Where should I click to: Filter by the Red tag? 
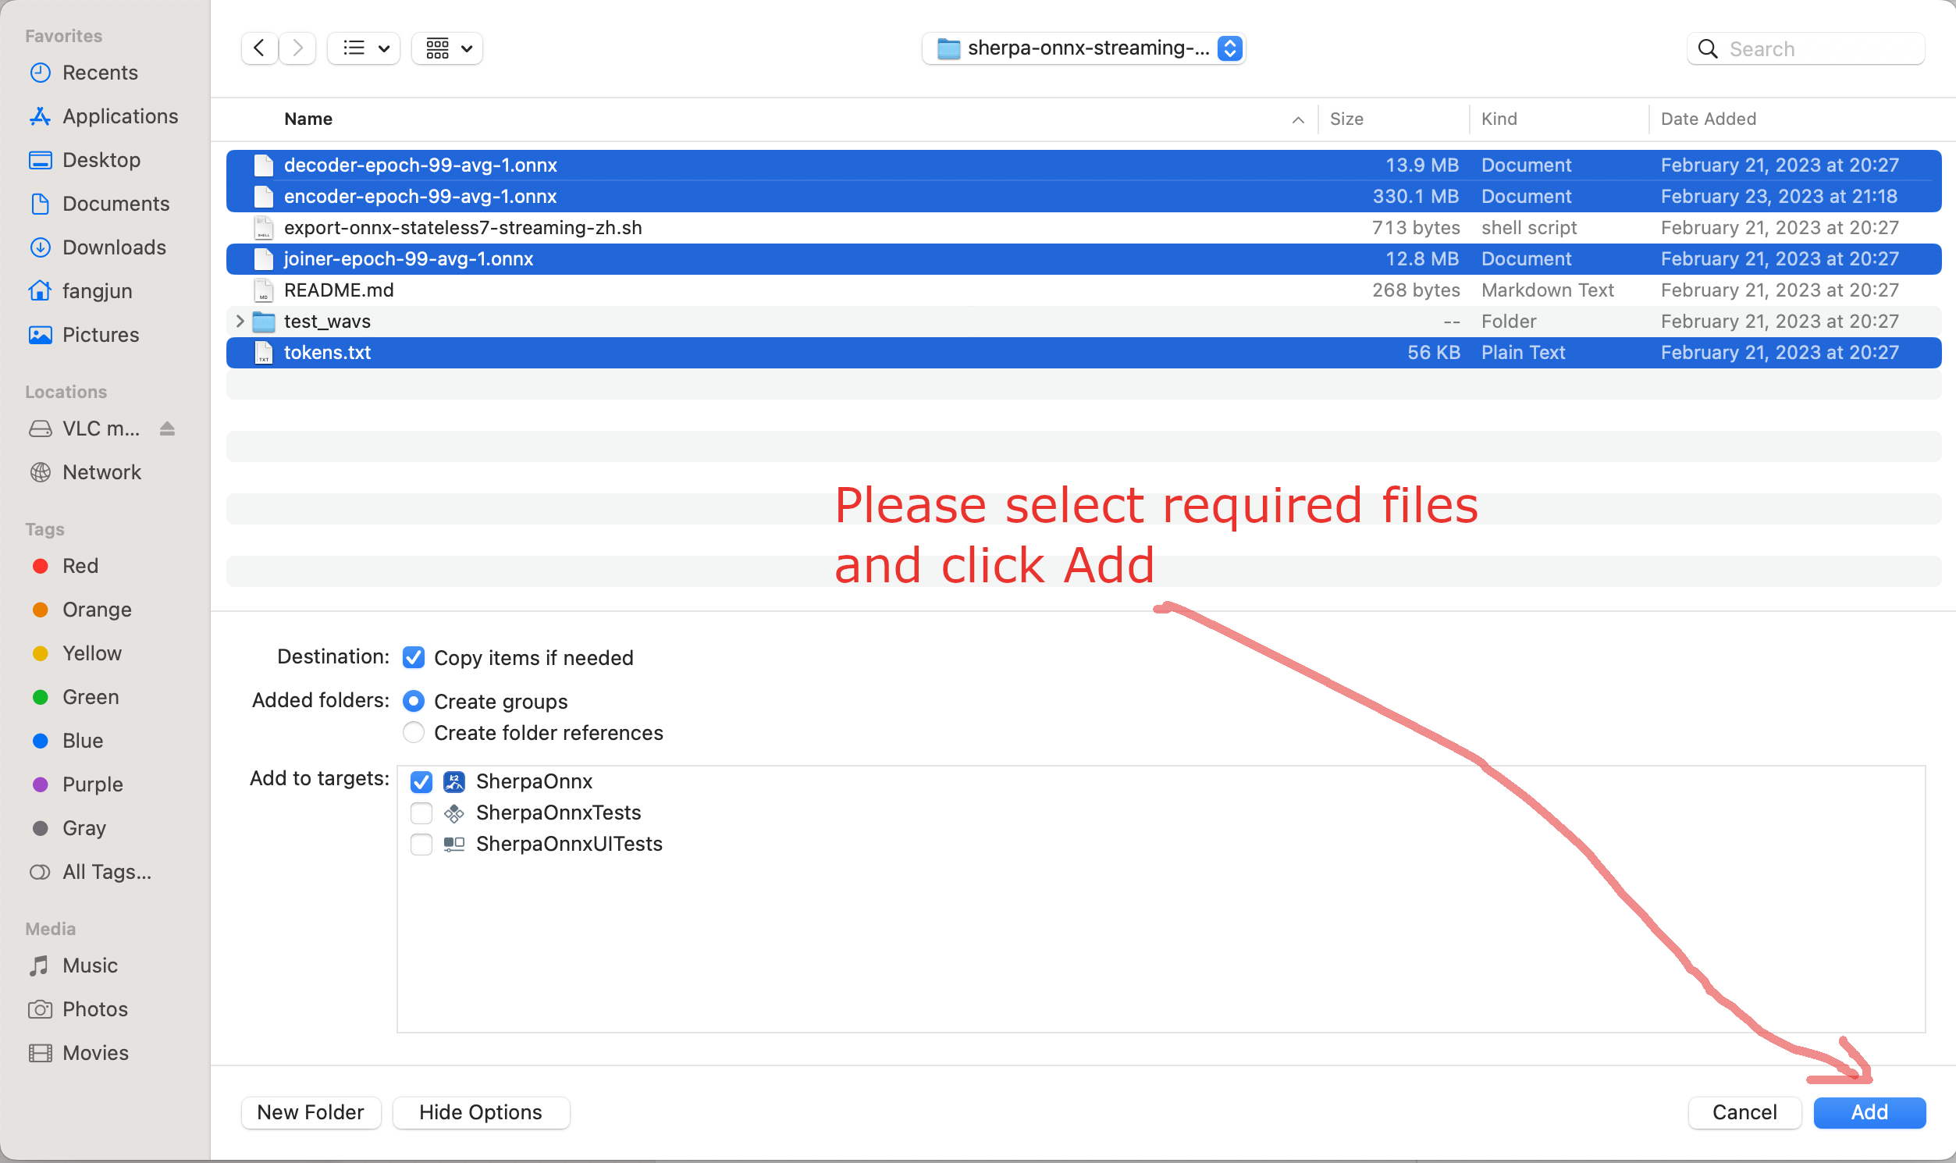(64, 566)
